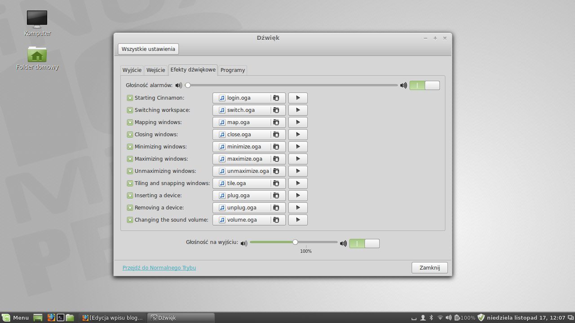Open the unplug.oga file chooser
This screenshot has width=575, height=323.
coord(249,208)
